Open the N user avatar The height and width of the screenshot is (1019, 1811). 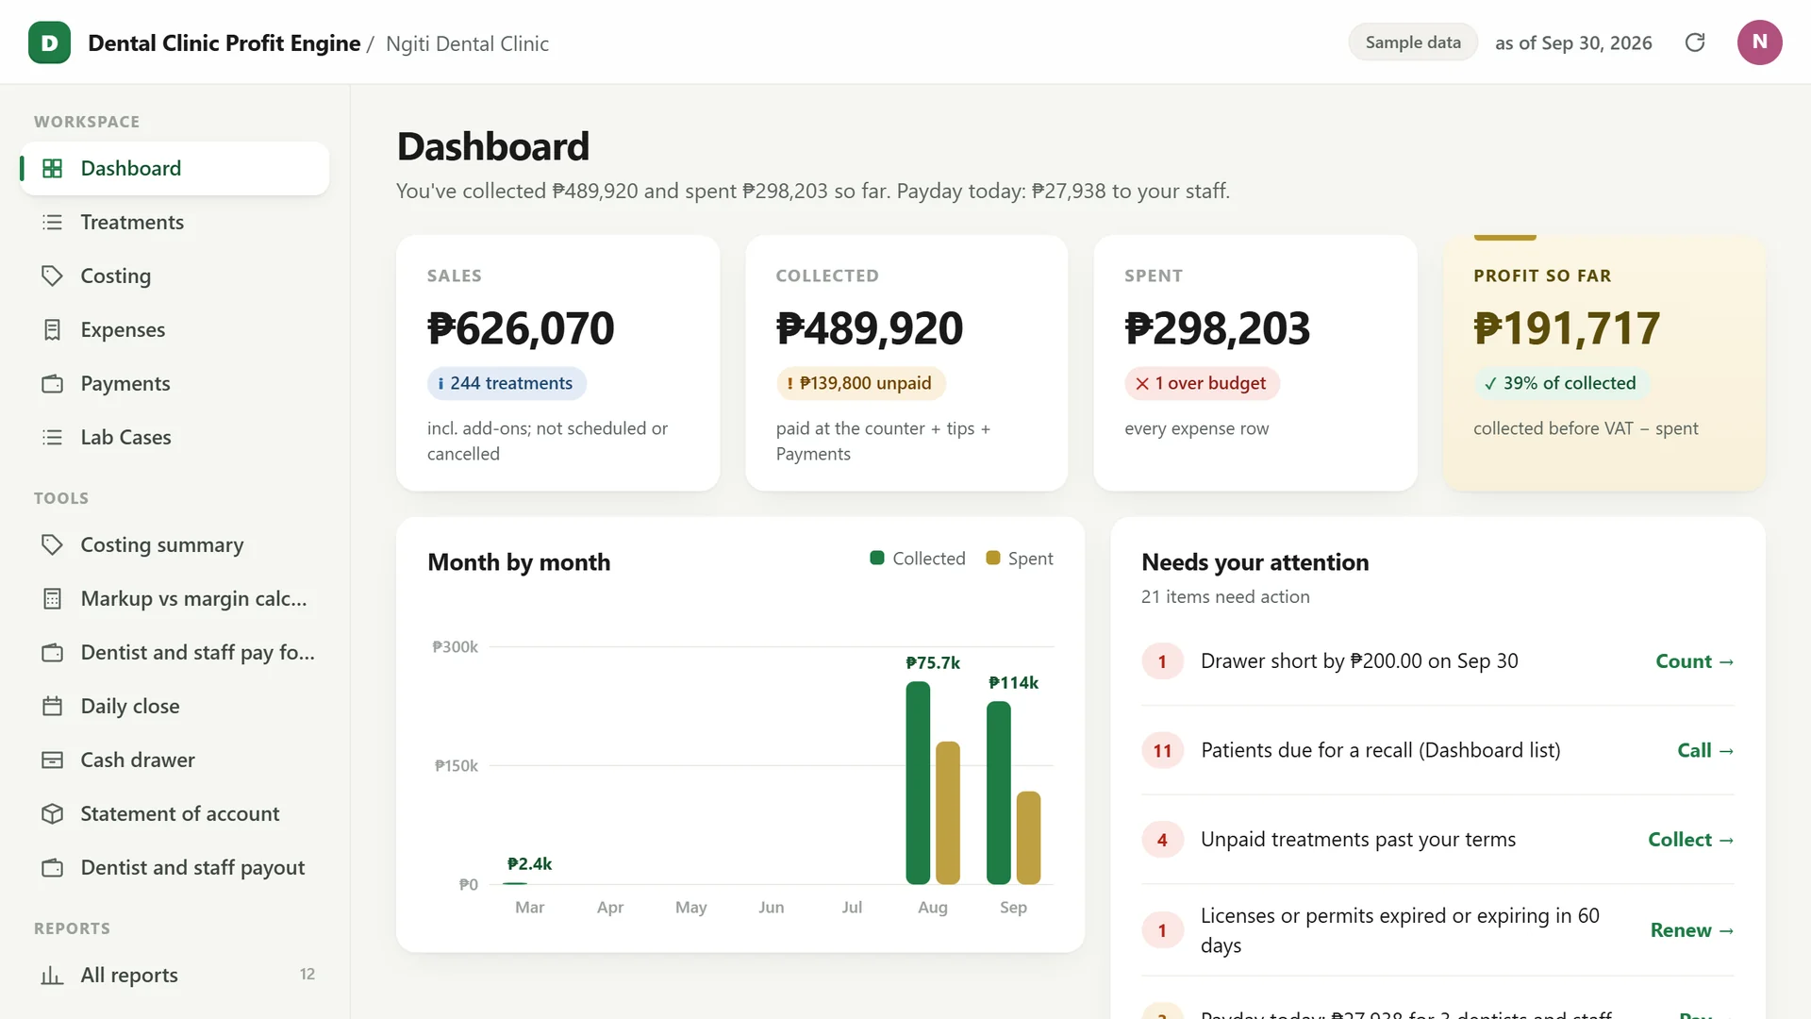(1759, 42)
